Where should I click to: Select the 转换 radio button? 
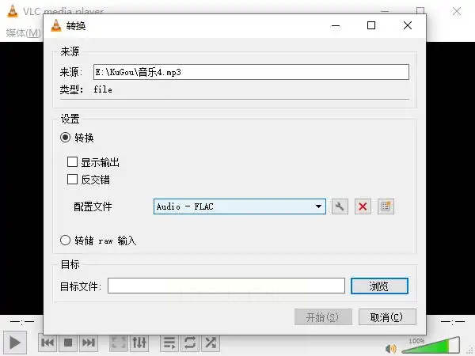[x=65, y=138]
